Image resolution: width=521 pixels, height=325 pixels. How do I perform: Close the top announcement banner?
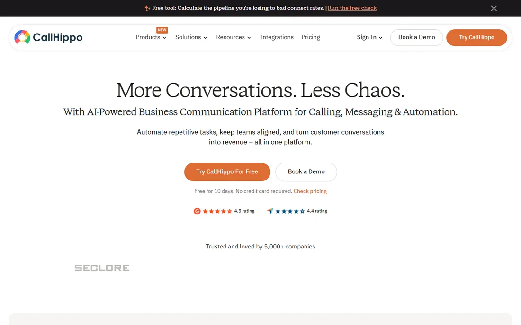[494, 9]
